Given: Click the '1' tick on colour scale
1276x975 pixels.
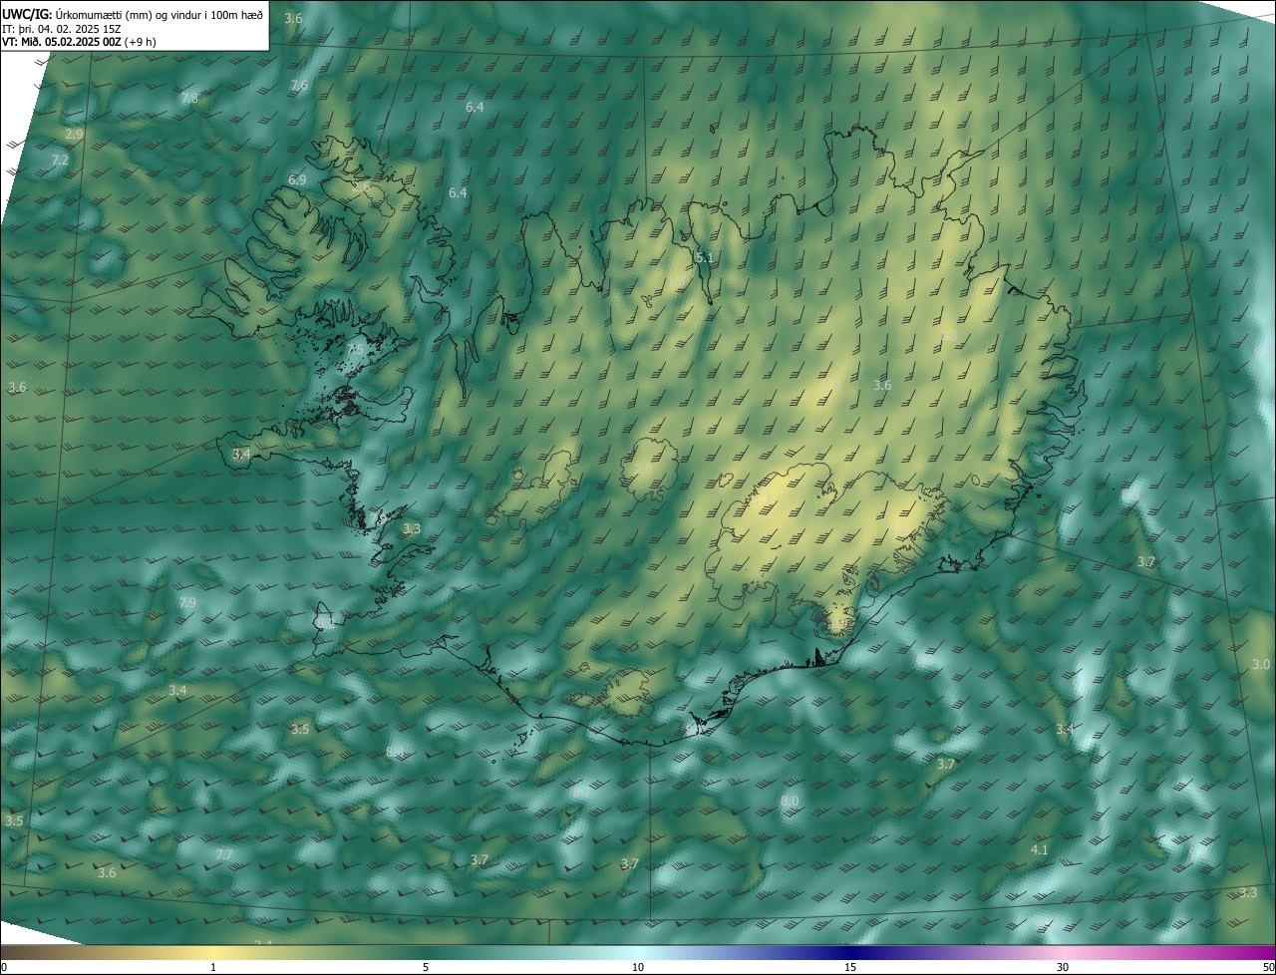Looking at the screenshot, I should tap(213, 967).
